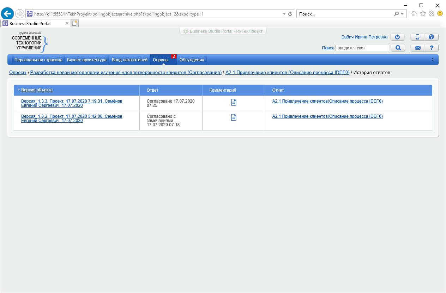Click user name link Бабич Ирина Петровна
The height and width of the screenshot is (293, 446).
pos(364,37)
